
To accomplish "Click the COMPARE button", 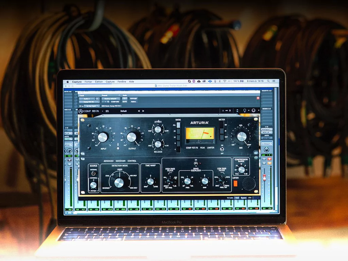I will click(x=115, y=102).
